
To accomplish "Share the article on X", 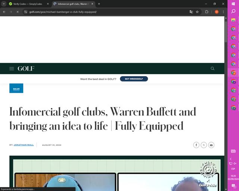I will pos(204,145).
